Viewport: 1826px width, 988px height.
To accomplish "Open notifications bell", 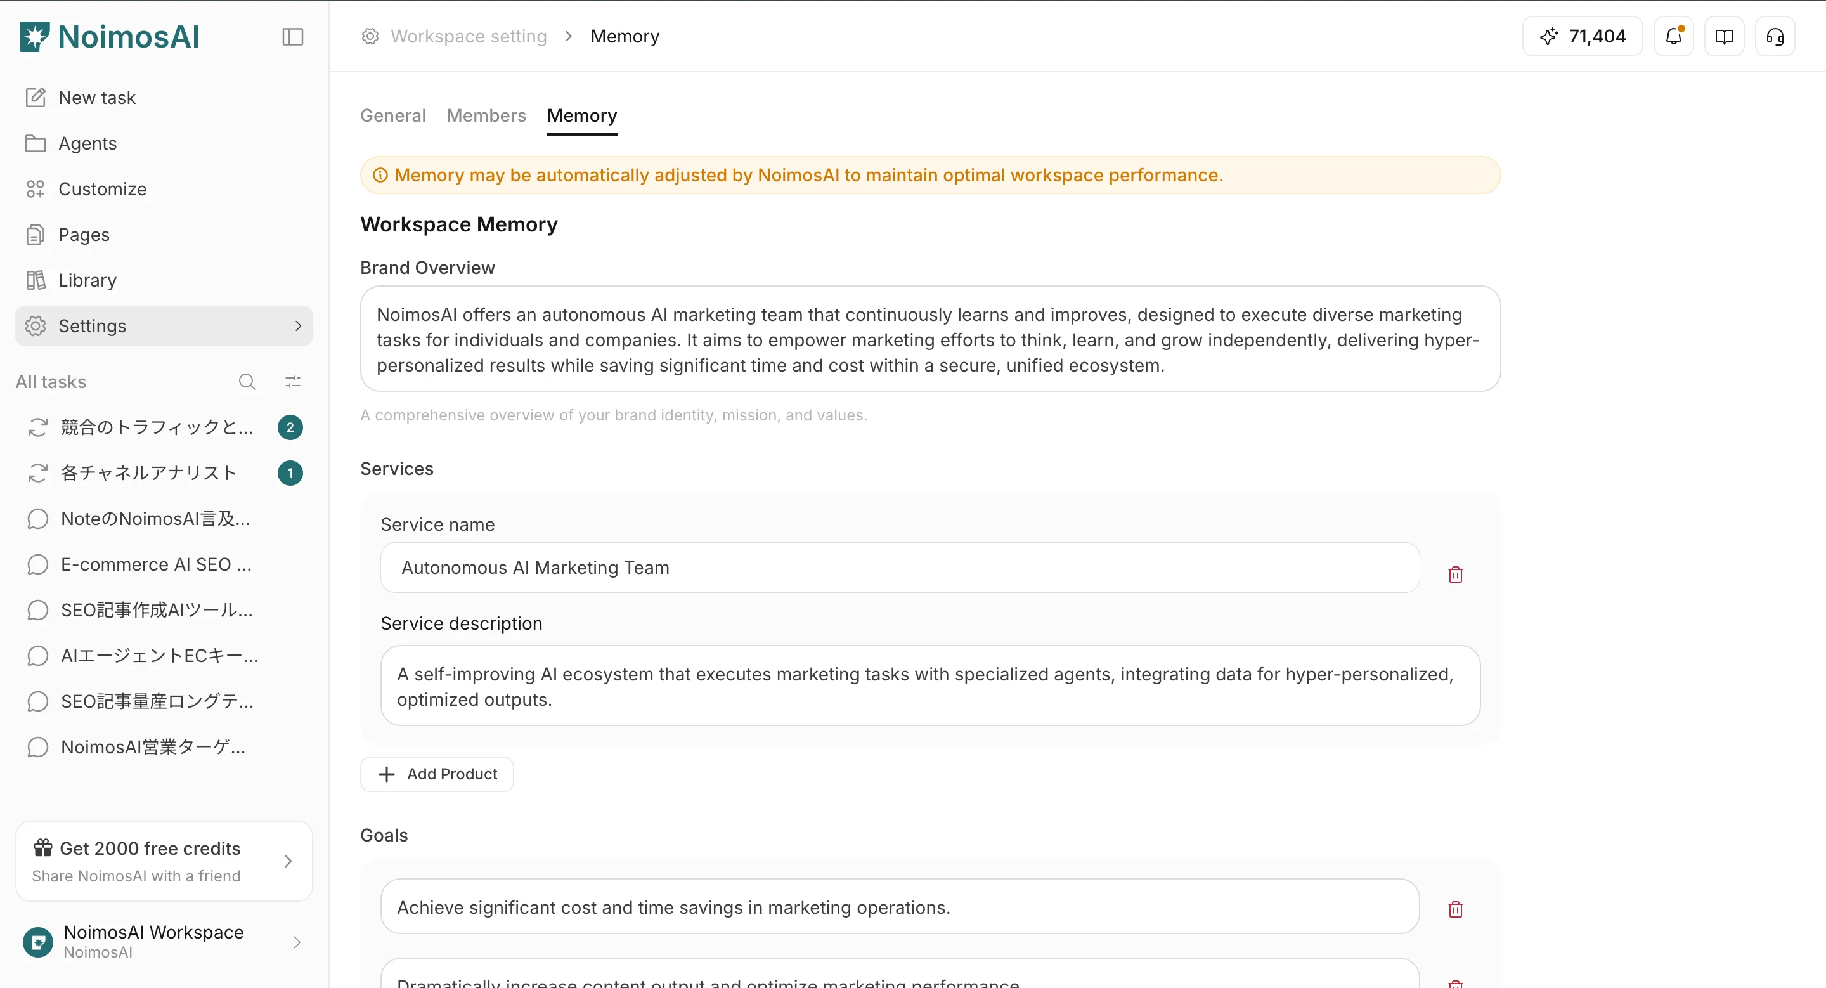I will pos(1674,36).
